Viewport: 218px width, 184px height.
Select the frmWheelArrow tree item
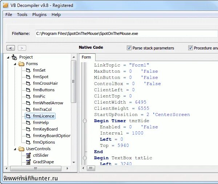(48, 103)
